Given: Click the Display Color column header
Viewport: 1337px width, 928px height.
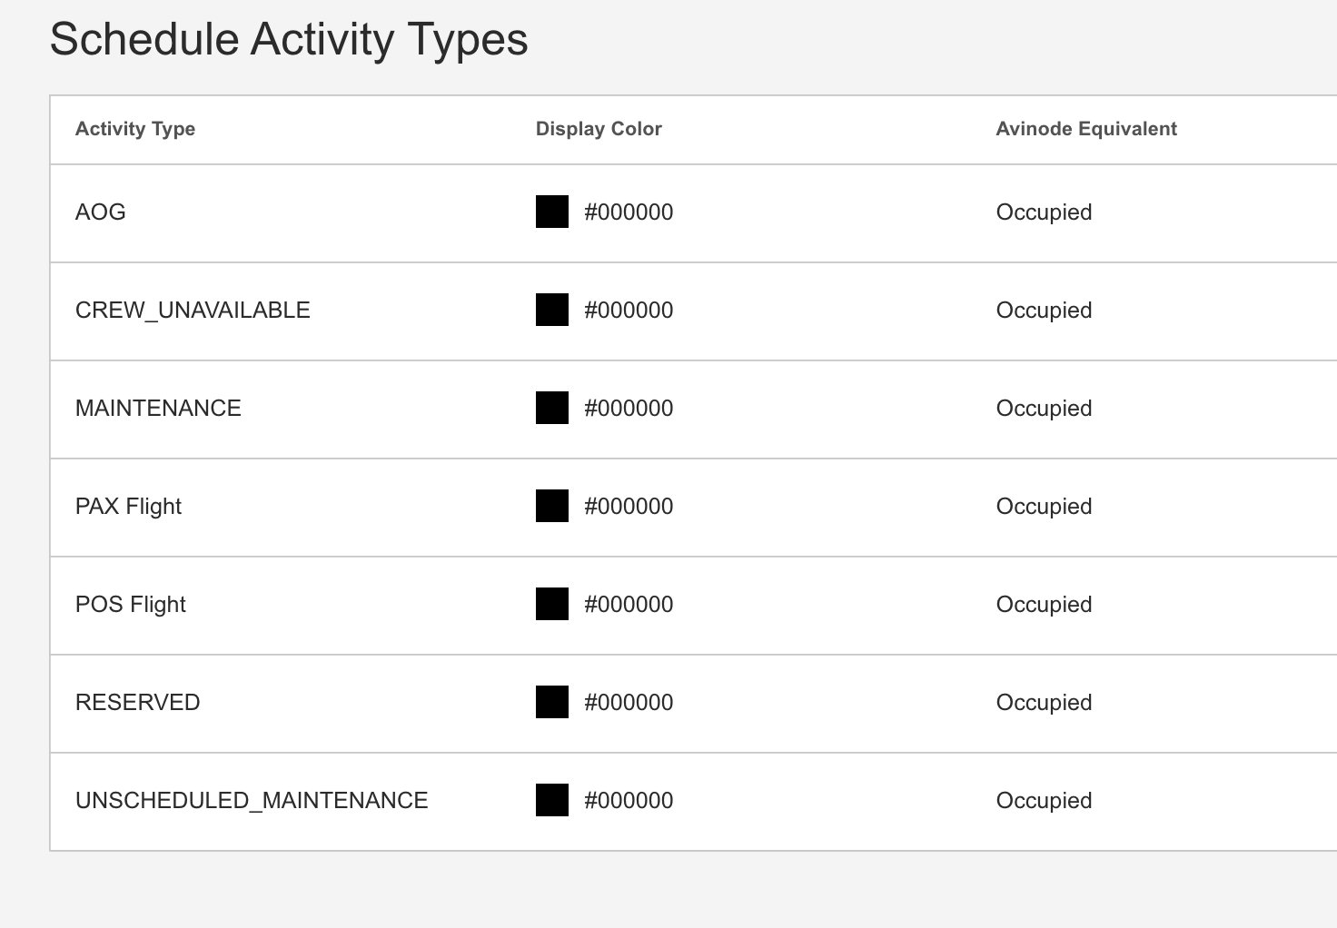Looking at the screenshot, I should coord(599,129).
